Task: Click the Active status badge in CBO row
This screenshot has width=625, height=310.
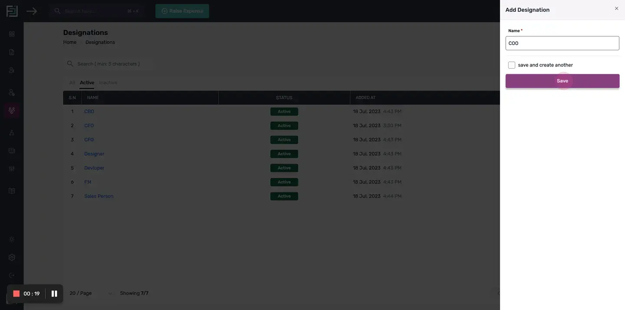Action: coord(284,112)
